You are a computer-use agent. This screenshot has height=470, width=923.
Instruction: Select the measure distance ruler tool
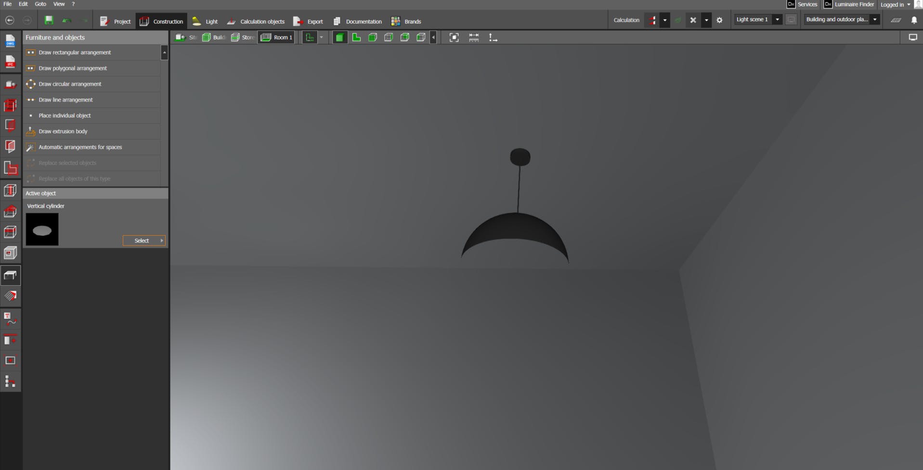click(x=474, y=38)
